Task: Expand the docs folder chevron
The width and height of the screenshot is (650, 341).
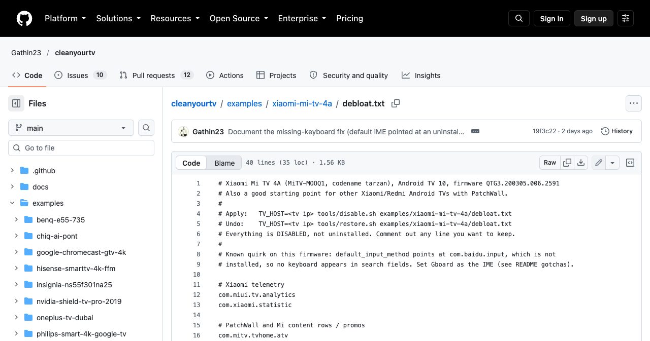Action: tap(12, 187)
